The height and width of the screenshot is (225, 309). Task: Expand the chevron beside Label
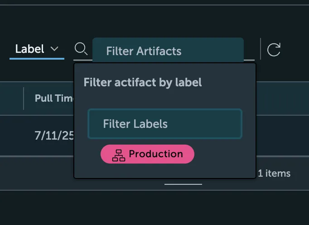point(54,49)
